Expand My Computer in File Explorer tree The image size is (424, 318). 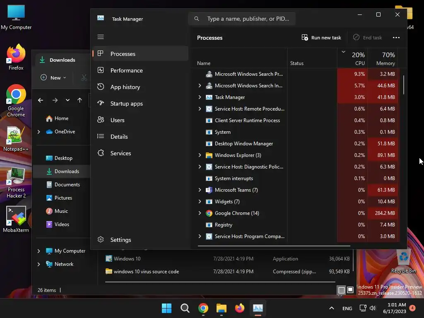point(39,251)
